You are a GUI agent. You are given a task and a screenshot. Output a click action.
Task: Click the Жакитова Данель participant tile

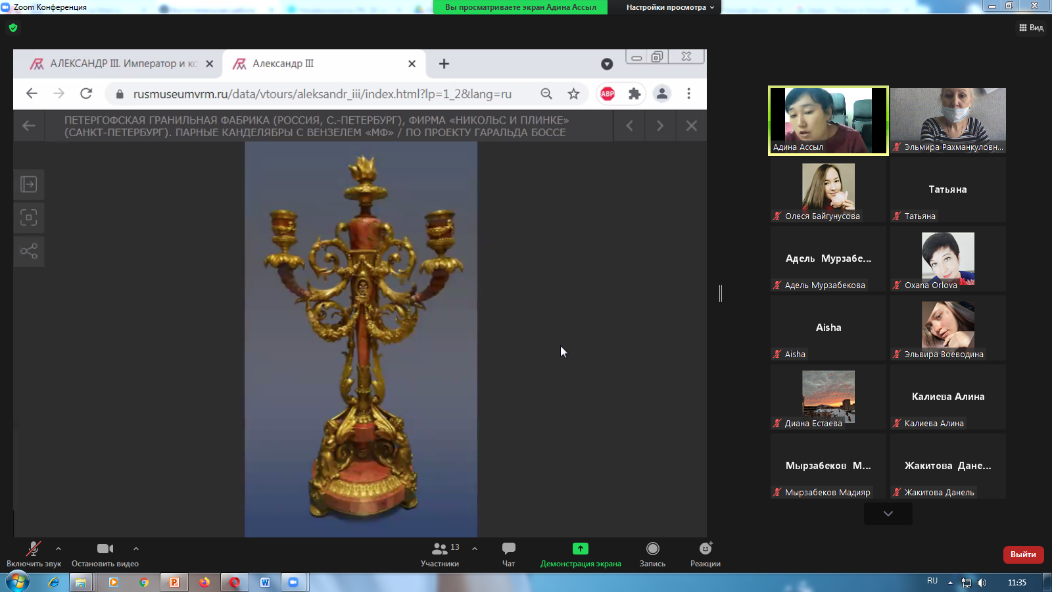(948, 466)
